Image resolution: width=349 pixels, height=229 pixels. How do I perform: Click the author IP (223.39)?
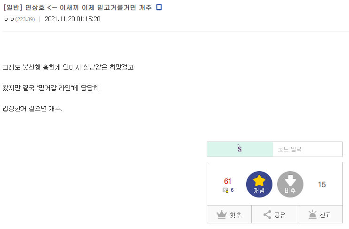click(x=25, y=19)
